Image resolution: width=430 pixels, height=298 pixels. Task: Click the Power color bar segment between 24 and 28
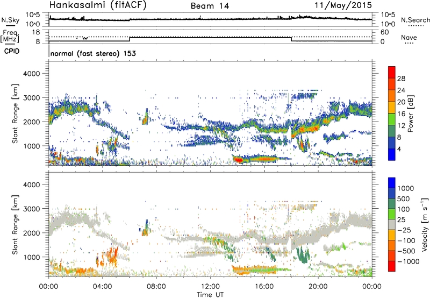pos(392,84)
